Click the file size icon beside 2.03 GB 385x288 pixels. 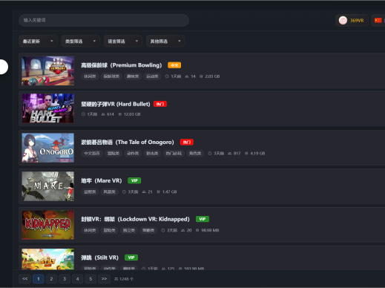point(201,76)
